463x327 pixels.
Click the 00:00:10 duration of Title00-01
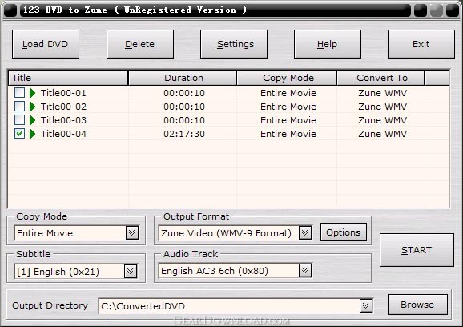[184, 93]
